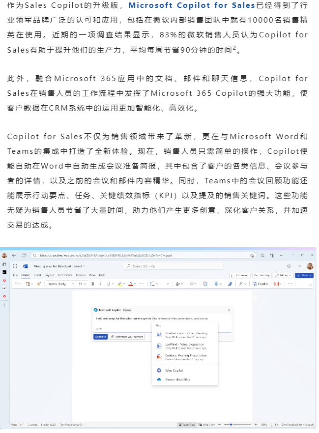Click Give Feedback to Microsoft
The image size is (319, 433).
(x=297, y=425)
